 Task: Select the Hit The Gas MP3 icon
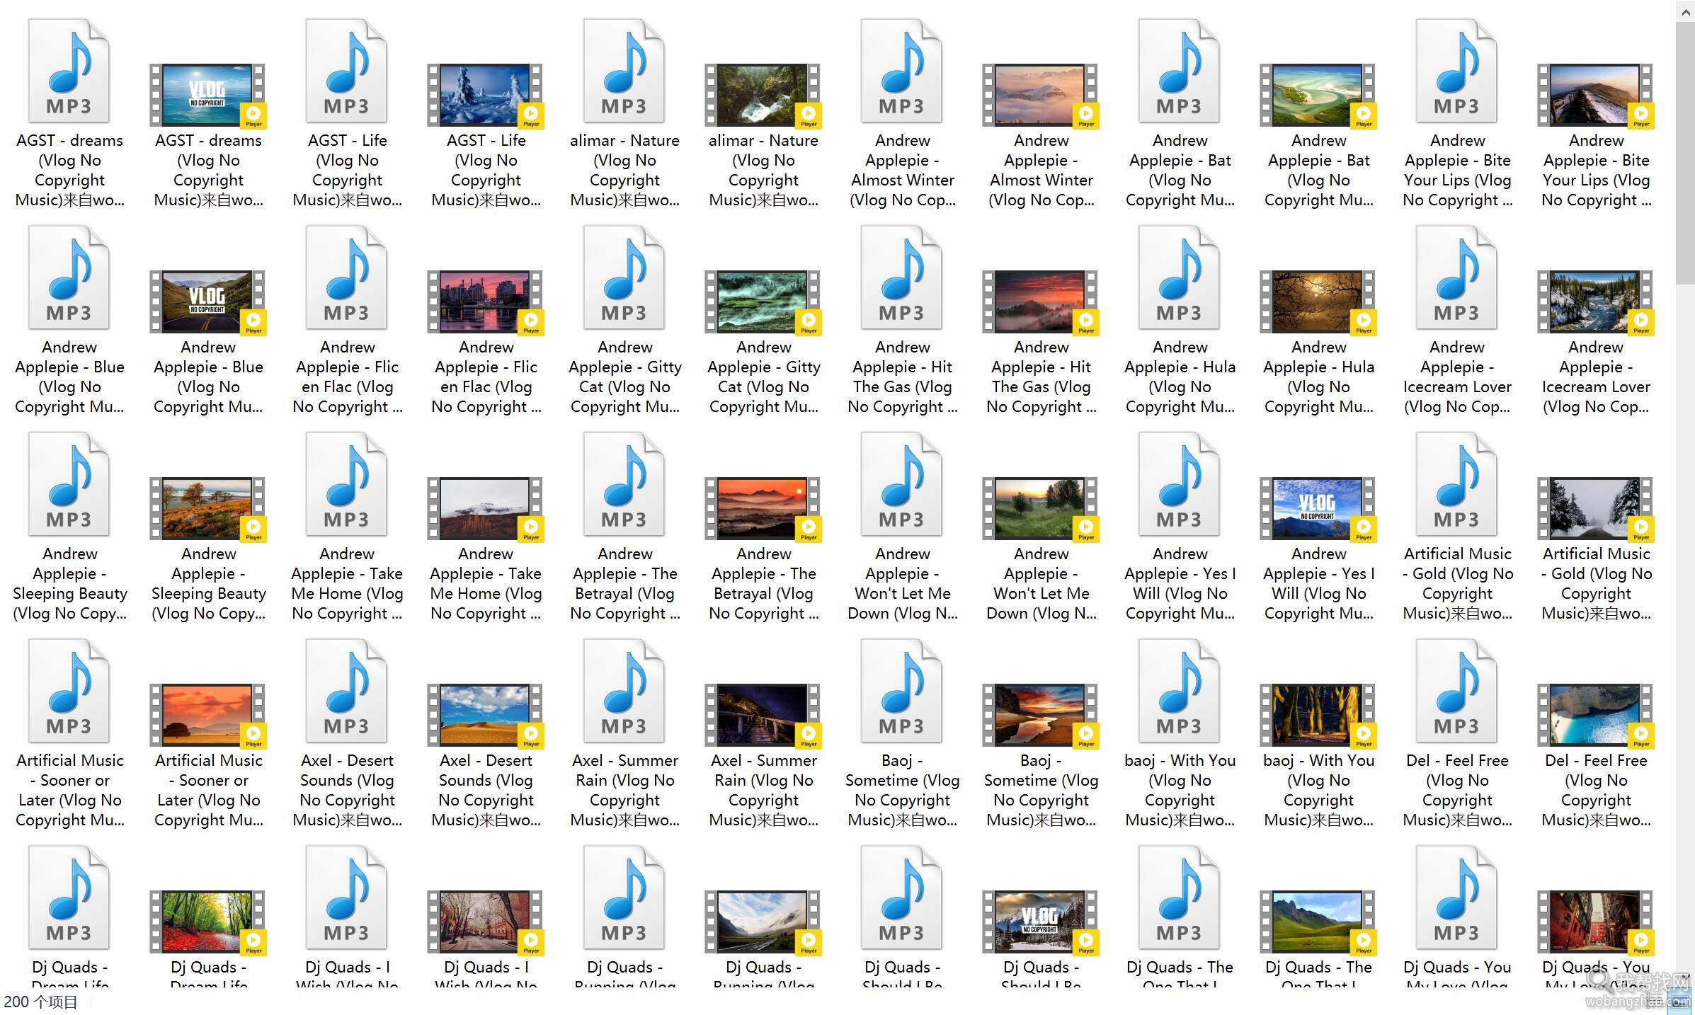(x=901, y=277)
